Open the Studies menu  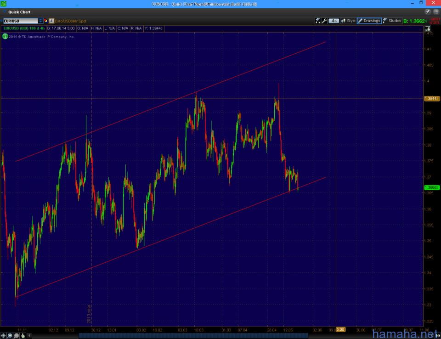[x=392, y=21]
